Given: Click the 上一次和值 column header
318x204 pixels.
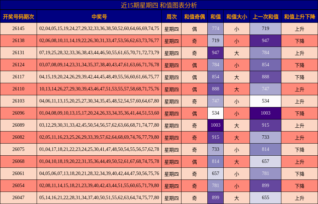Looking at the screenshot, I should [x=265, y=17].
